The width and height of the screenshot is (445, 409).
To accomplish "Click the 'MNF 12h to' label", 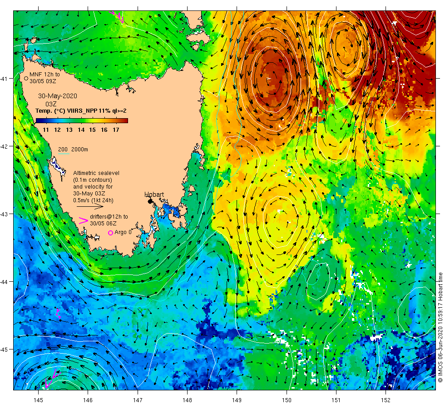I will (44, 75).
